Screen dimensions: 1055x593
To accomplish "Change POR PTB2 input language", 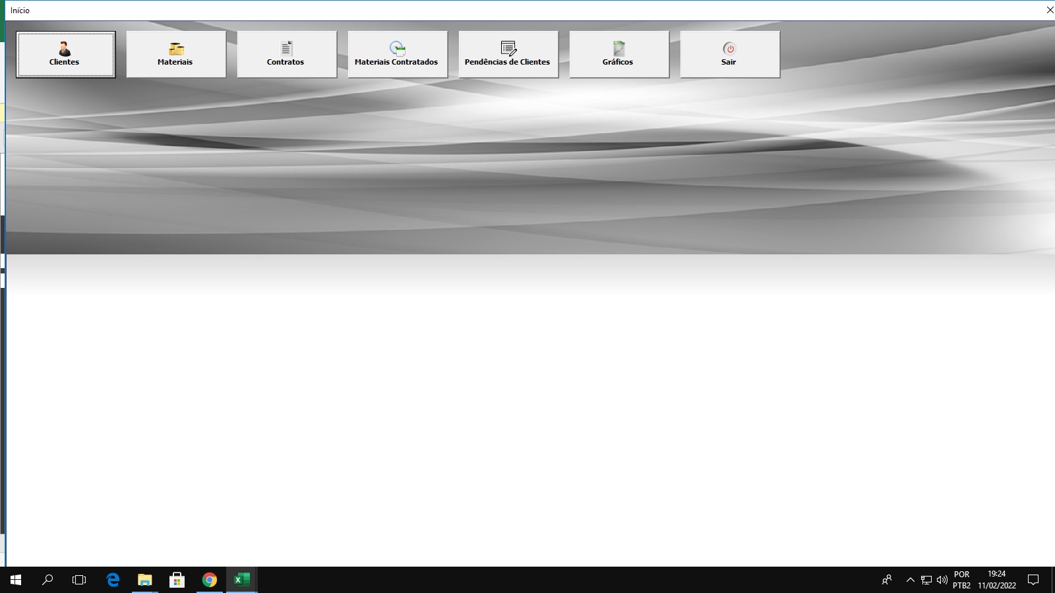I will coord(962,580).
